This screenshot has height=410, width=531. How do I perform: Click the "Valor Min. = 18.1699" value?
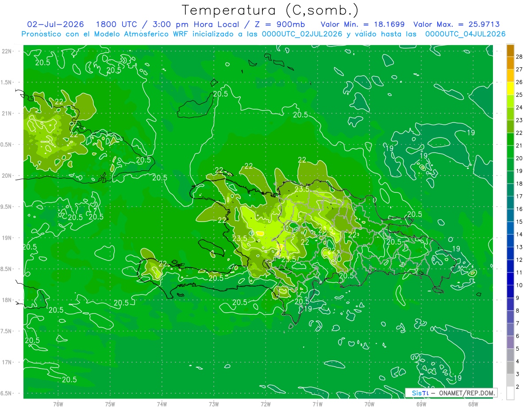point(362,24)
